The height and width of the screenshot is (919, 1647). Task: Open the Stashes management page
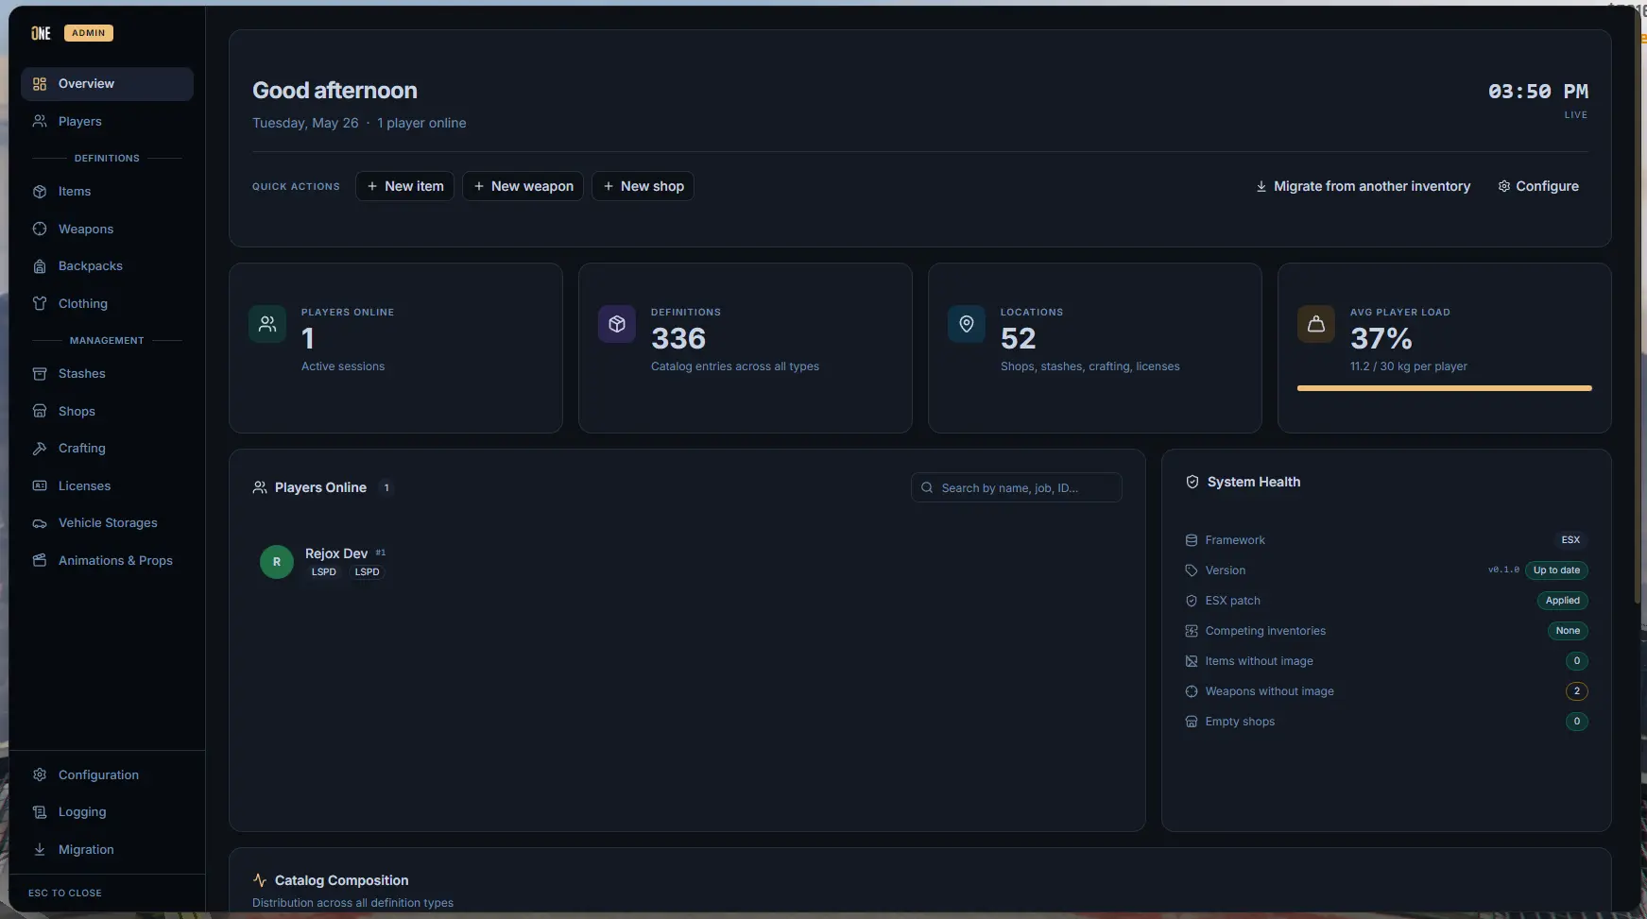[x=107, y=374]
